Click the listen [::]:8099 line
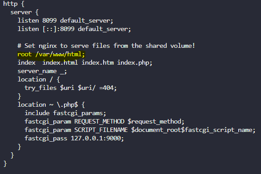The width and height of the screenshot is (261, 174). pyautogui.click(x=74, y=29)
